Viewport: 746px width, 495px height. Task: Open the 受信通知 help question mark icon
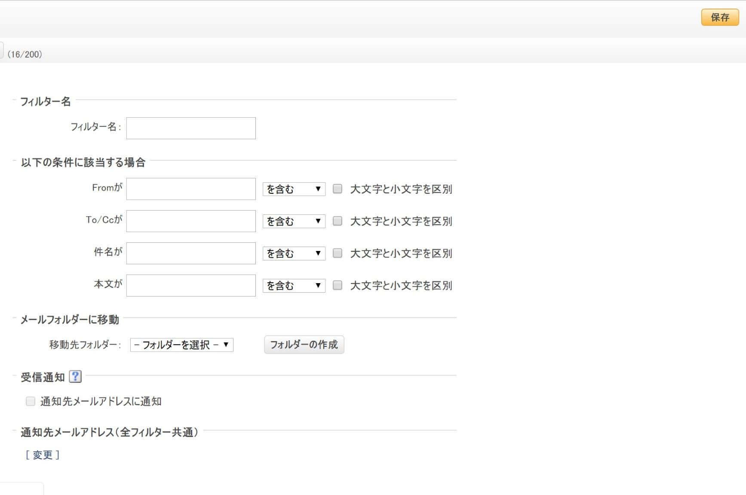tap(75, 377)
